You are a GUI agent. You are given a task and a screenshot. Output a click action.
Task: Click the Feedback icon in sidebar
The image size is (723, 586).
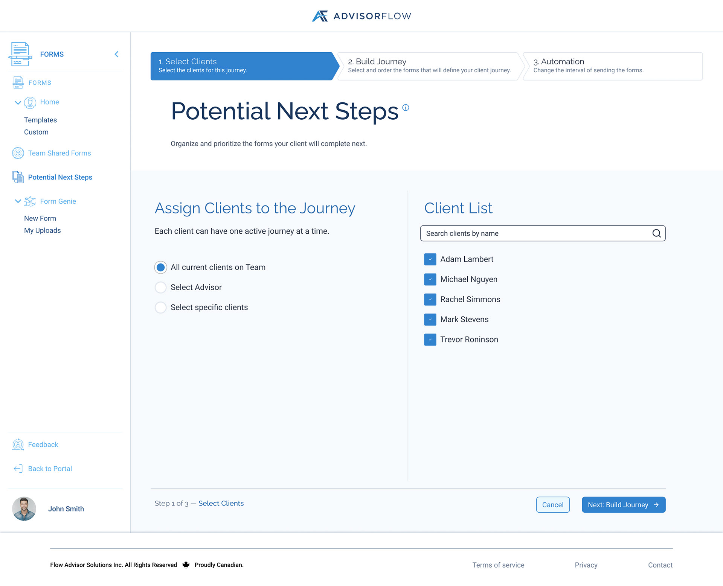click(18, 444)
